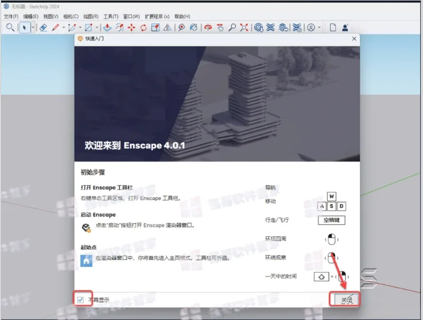The width and height of the screenshot is (423, 320).
Task: Activate the Push/Pull tool
Action: [108, 28]
